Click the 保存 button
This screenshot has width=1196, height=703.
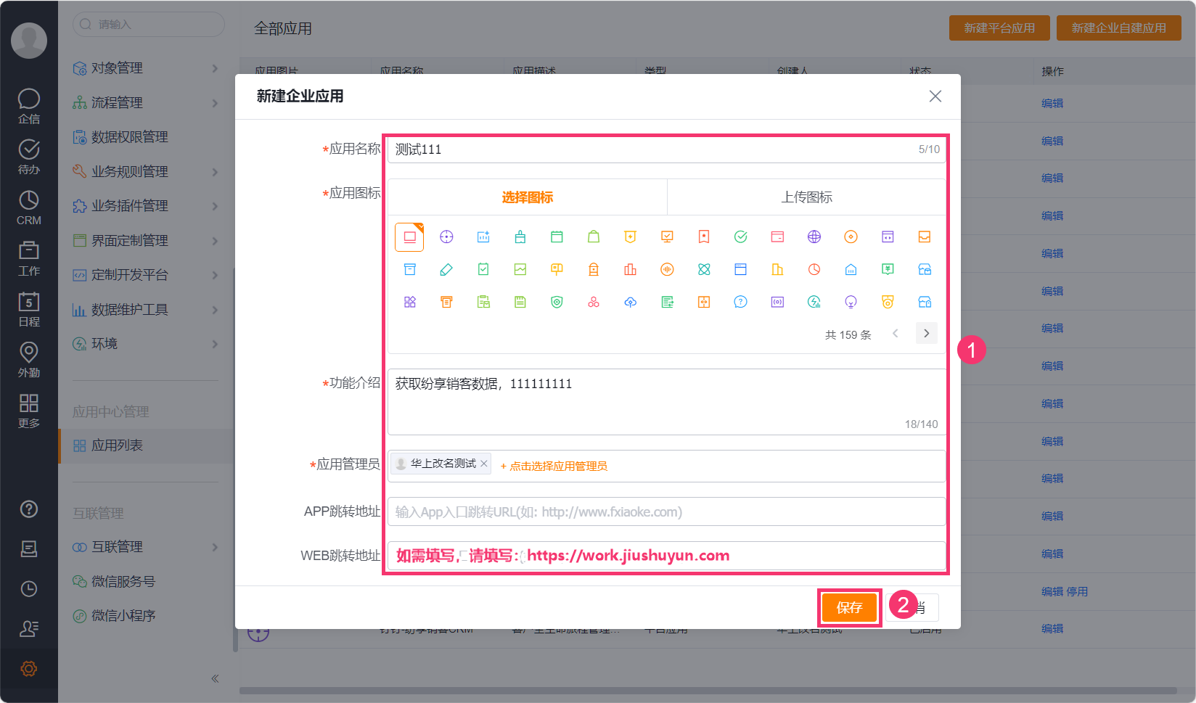tap(849, 607)
